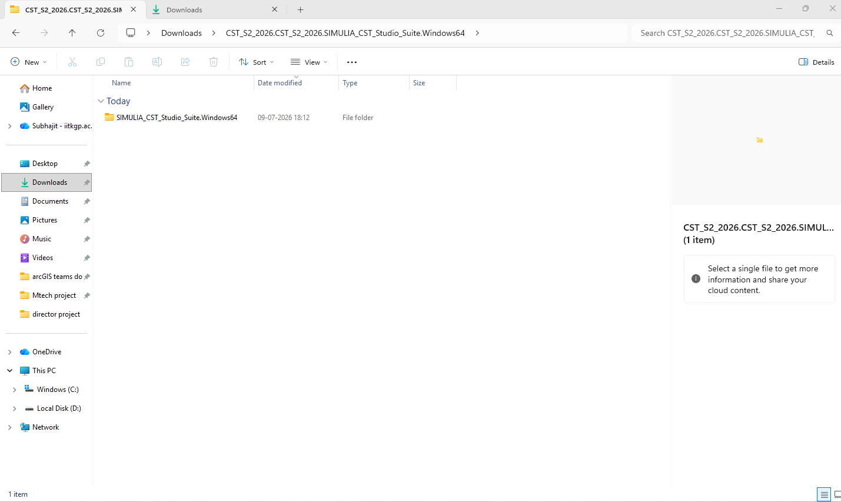
Task: Click the This PC monitor icon in address bar
Action: 131,33
